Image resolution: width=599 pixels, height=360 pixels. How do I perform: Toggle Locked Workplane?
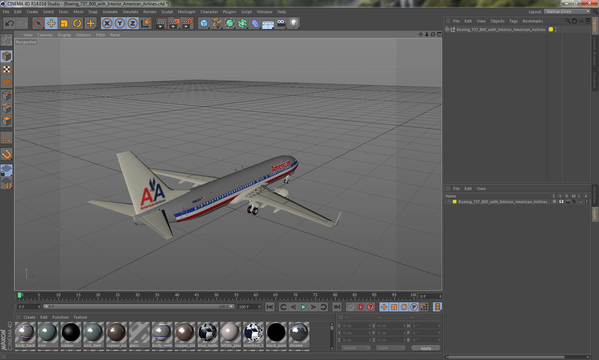pos(6,170)
